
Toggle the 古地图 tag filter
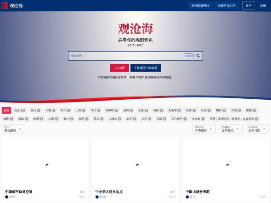click(174, 110)
